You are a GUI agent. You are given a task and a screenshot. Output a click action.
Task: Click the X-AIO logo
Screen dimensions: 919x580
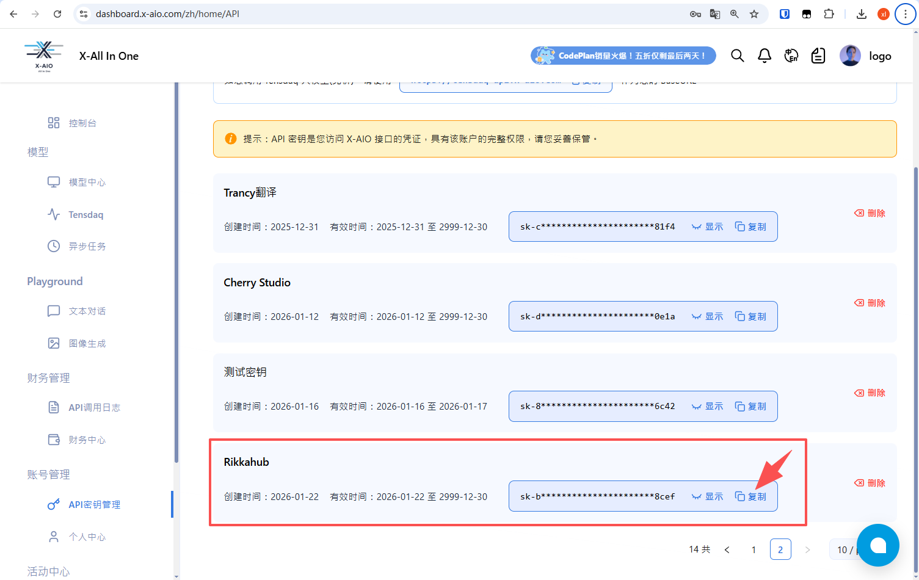44,56
